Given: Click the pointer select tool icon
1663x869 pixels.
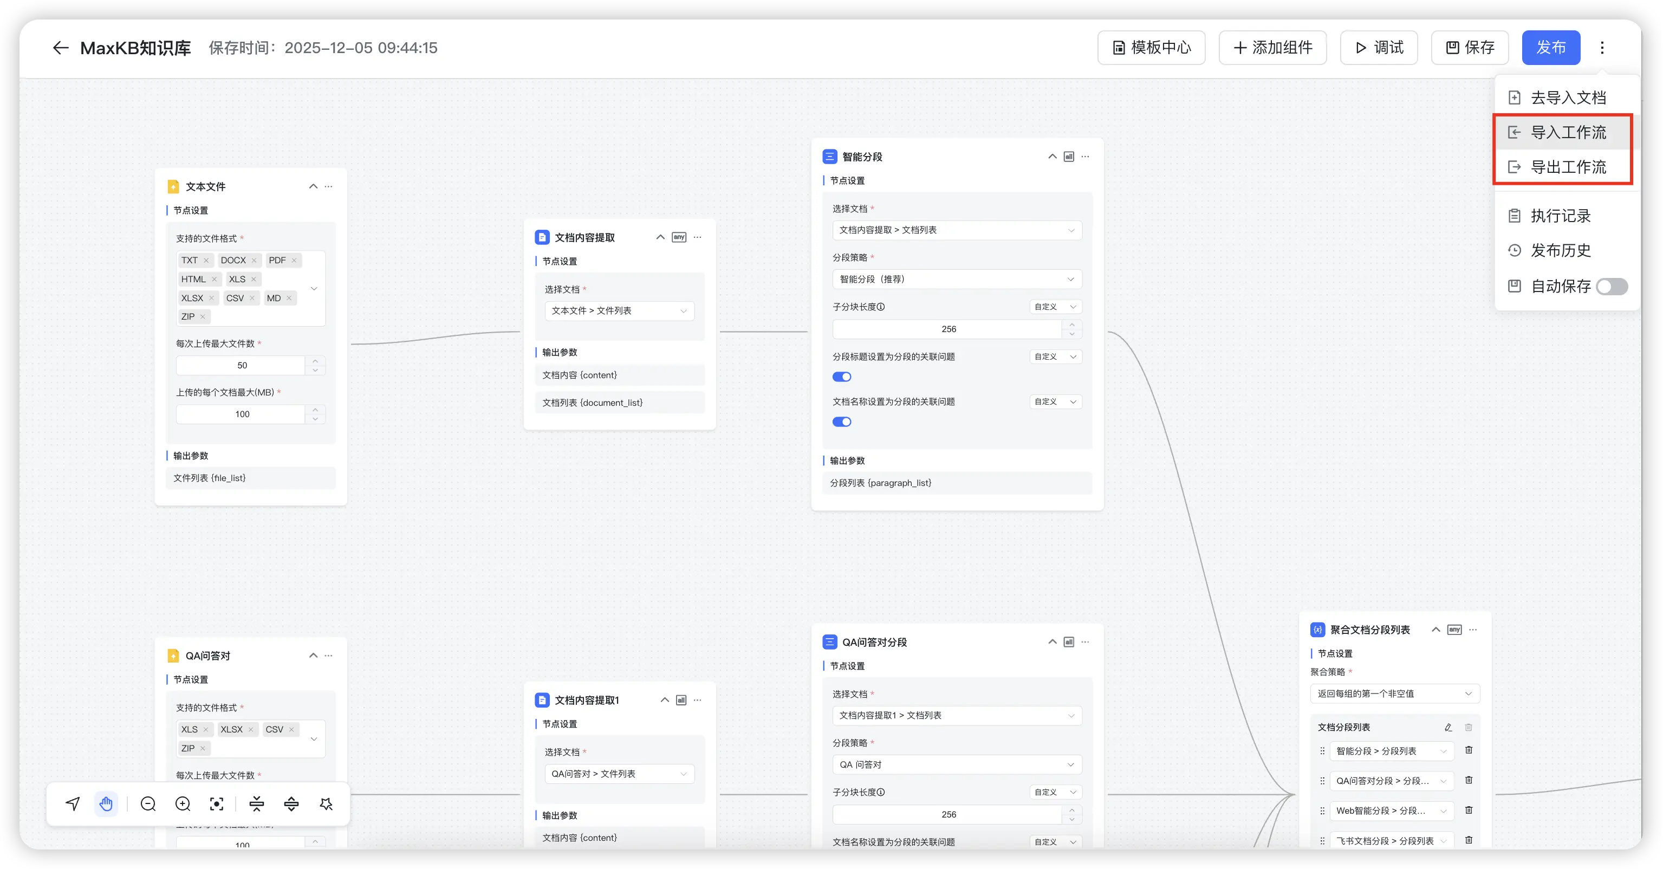Looking at the screenshot, I should pyautogui.click(x=72, y=804).
